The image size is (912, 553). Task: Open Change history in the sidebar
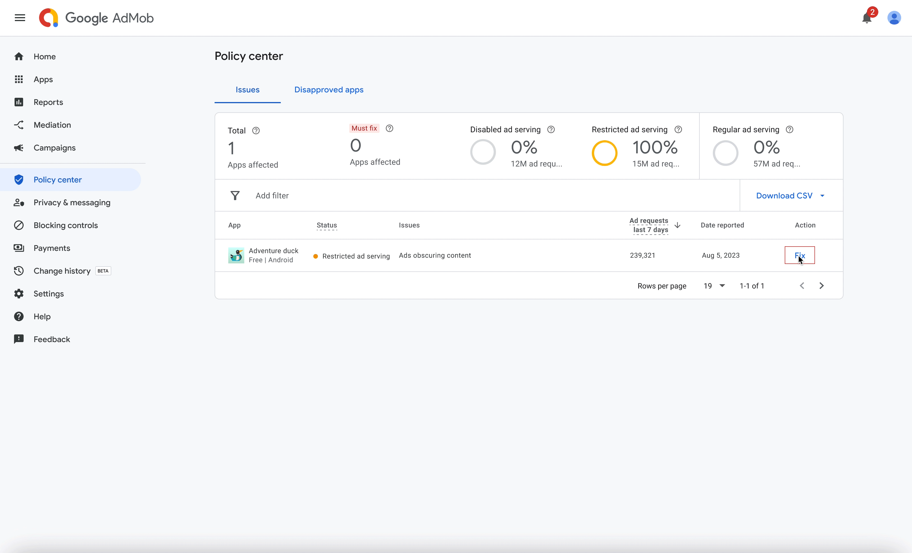pos(62,271)
